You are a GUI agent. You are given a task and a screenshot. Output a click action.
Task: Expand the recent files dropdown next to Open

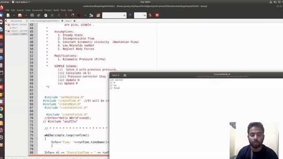pos(26,15)
